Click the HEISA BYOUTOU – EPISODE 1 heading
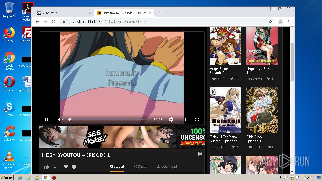 pyautogui.click(x=76, y=155)
